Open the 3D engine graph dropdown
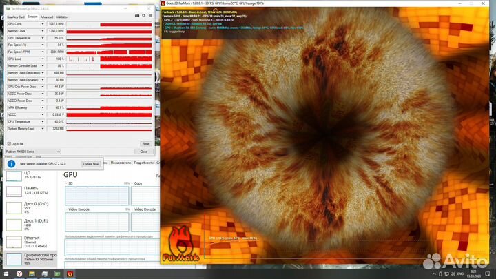 pos(66,183)
